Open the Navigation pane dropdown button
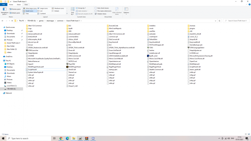Image resolution: width=251 pixels, height=141 pixels. 5,11
